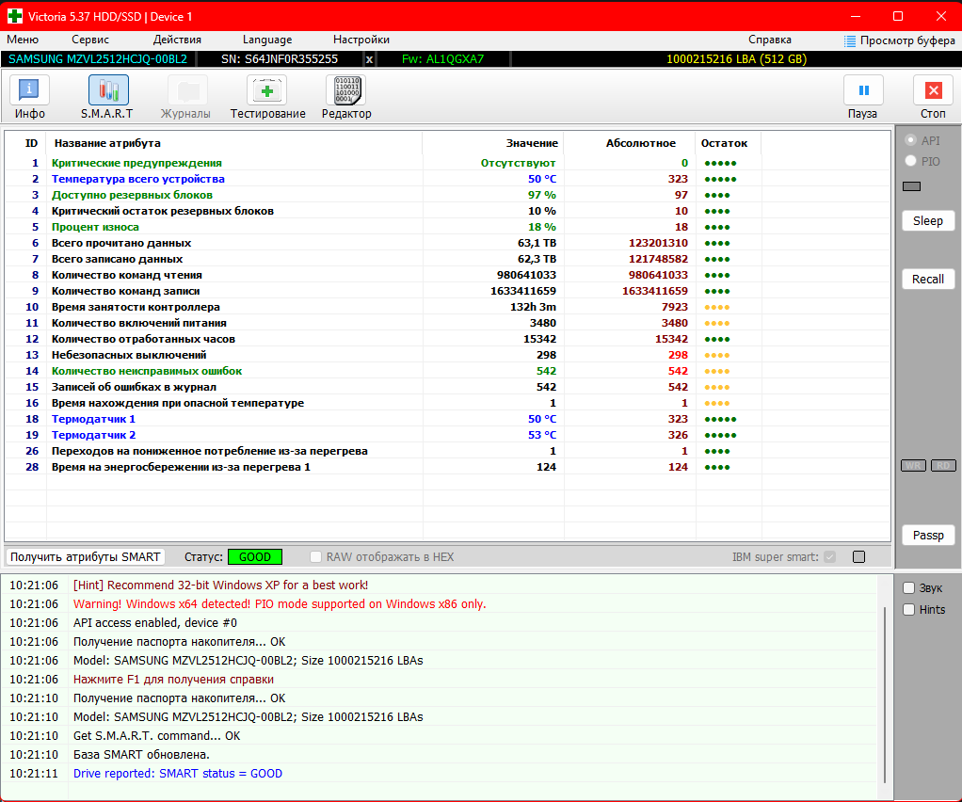
Task: Select Количество неисправимых ошибок row
Action: tap(446, 371)
